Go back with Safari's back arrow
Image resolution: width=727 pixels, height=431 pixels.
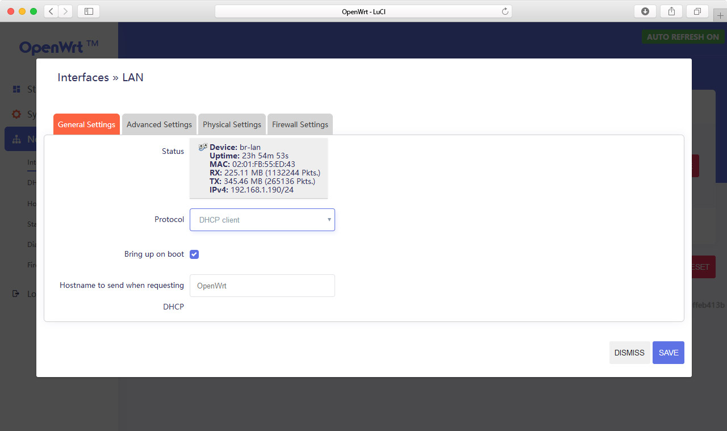pos(51,11)
